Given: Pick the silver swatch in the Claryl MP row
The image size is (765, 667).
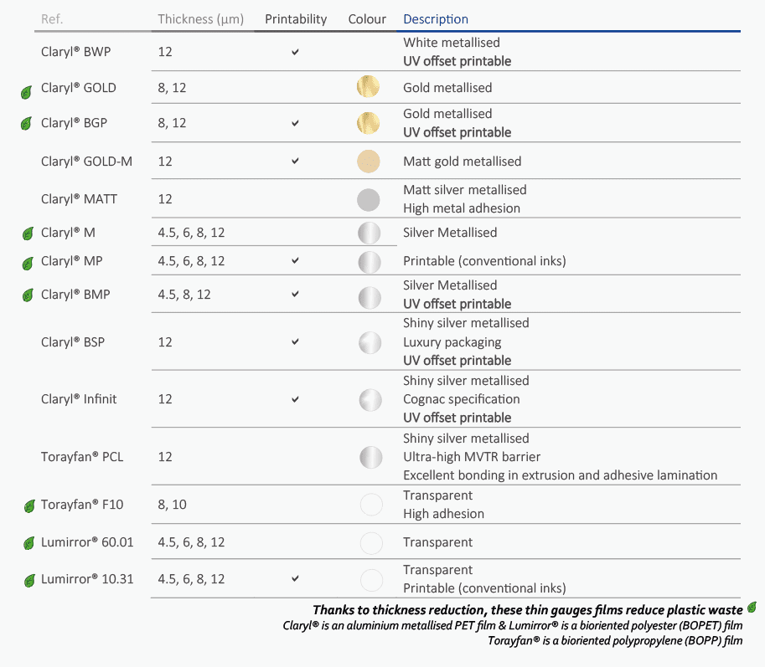Looking at the screenshot, I should (x=370, y=262).
